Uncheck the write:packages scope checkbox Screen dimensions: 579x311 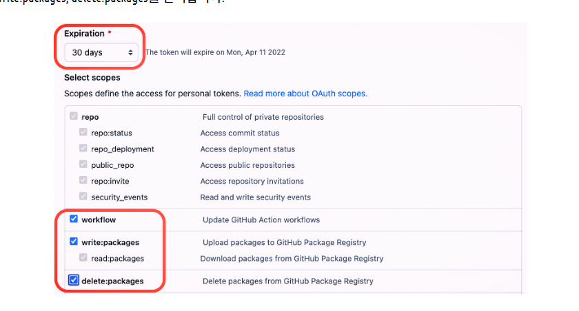(74, 242)
